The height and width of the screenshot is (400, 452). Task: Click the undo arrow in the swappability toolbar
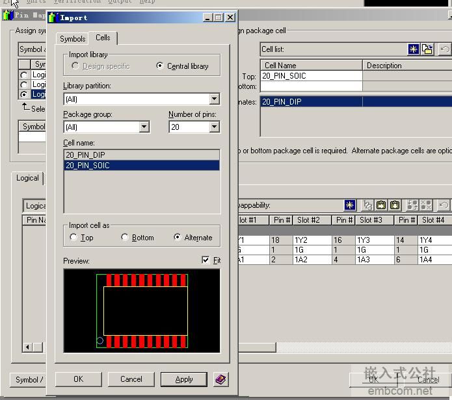click(444, 205)
